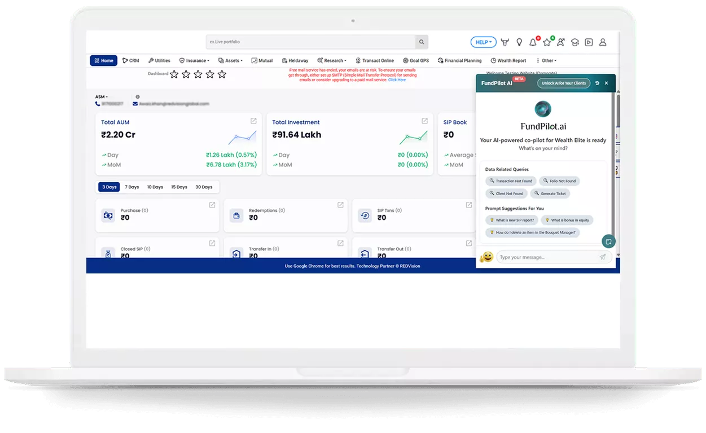Click the user profile icon
Viewport: 706px width, 433px height.
[x=603, y=42]
